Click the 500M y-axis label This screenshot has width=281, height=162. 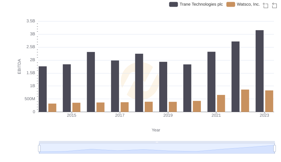[30, 99]
